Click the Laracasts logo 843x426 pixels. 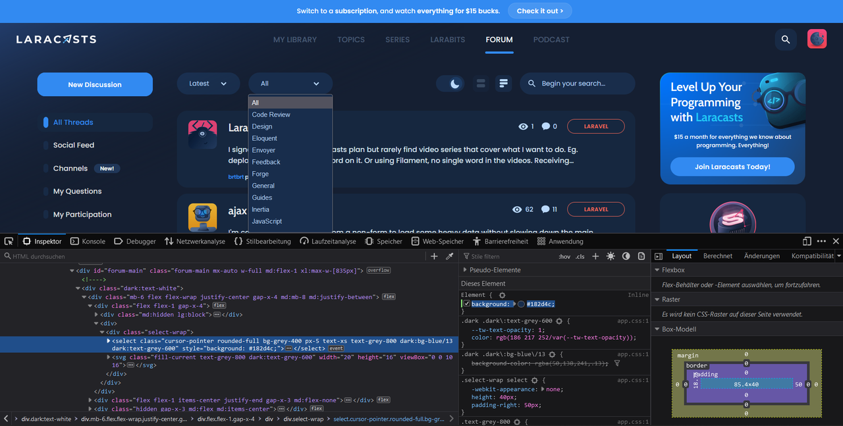pos(57,40)
